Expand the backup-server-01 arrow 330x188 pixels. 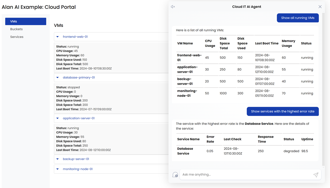pos(57,159)
